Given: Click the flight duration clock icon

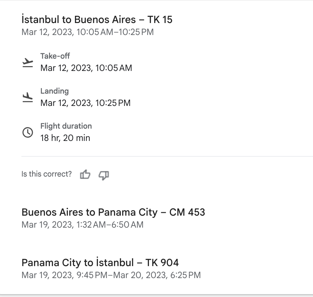Looking at the screenshot, I should [x=28, y=132].
